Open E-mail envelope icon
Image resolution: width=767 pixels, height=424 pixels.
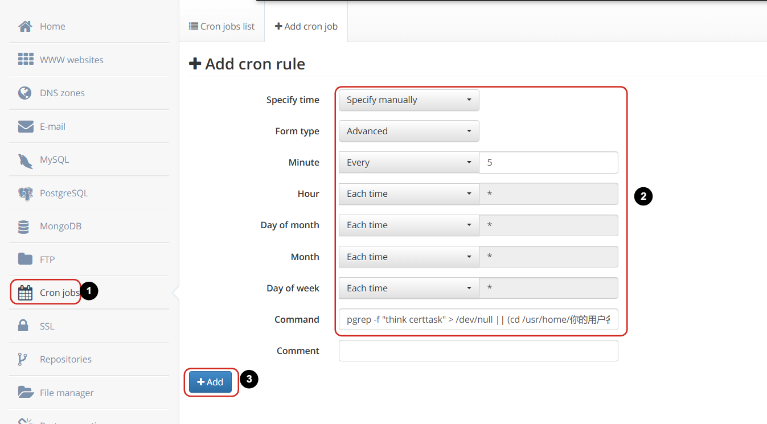(x=26, y=126)
